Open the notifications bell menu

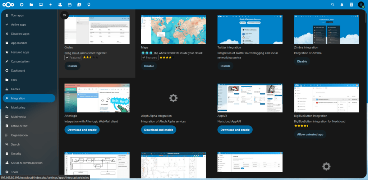342,5
